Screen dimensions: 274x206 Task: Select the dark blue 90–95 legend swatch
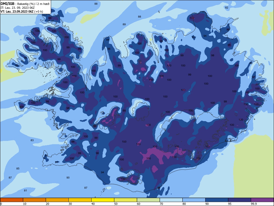[217, 200]
